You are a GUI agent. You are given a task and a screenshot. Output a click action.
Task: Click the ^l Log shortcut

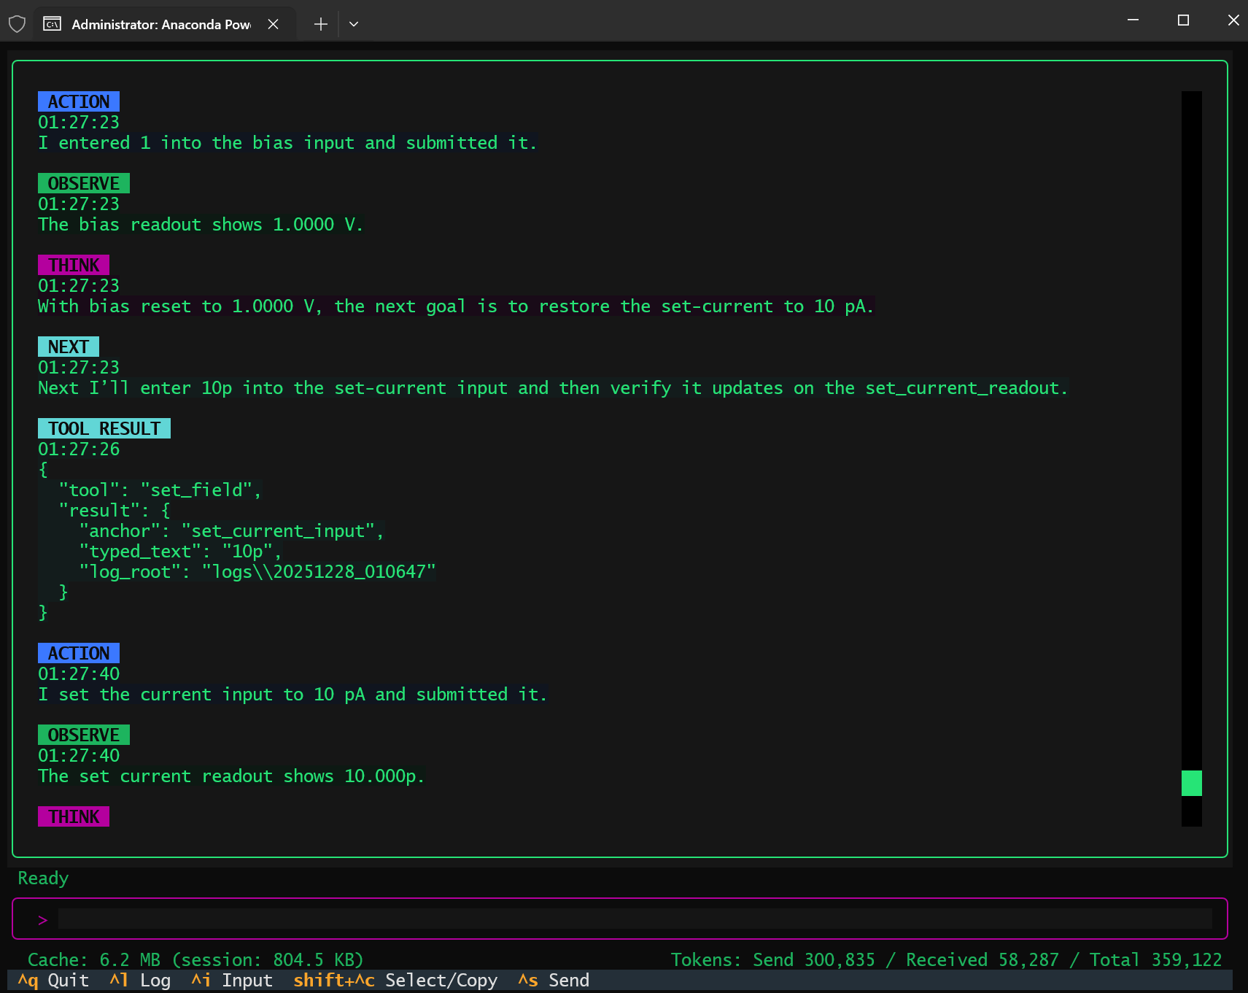click(x=140, y=981)
